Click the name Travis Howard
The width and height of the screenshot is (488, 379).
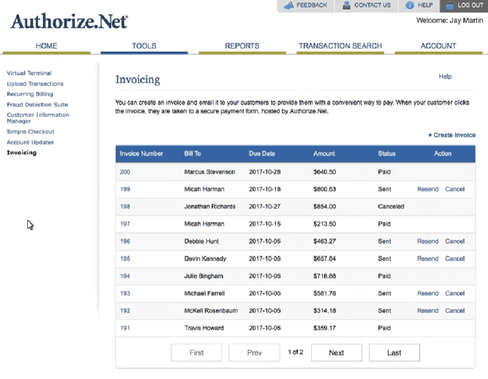tap(204, 328)
